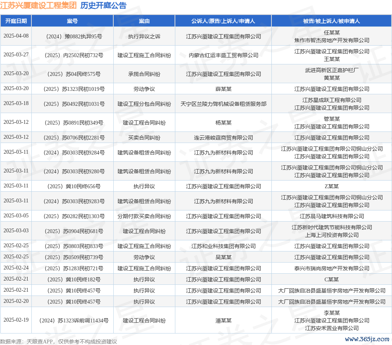392x345 pixels.
Task: Select case number (2025)苏0492民初1031号
Action: point(74,104)
